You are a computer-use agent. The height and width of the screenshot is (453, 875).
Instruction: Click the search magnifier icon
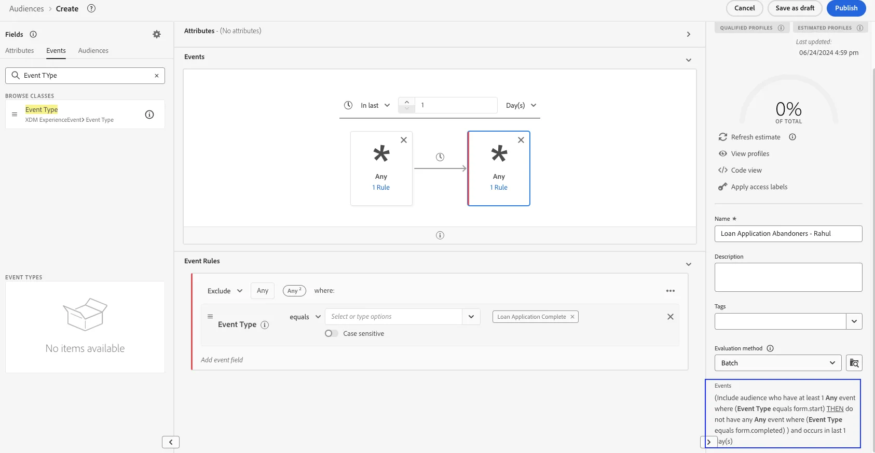16,75
